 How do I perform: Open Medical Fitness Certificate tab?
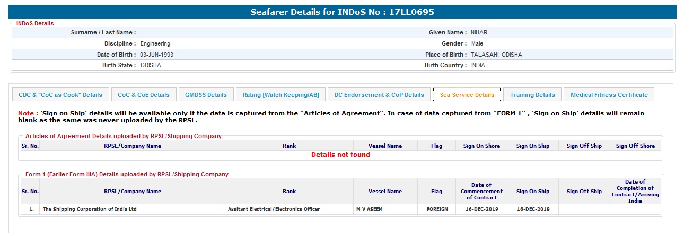click(x=609, y=95)
